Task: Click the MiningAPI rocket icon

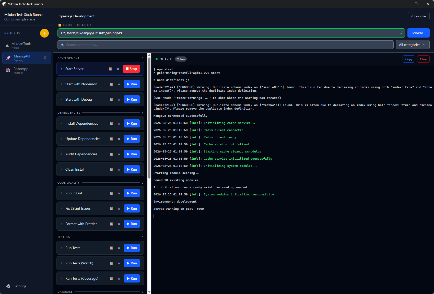Action: (x=8, y=58)
